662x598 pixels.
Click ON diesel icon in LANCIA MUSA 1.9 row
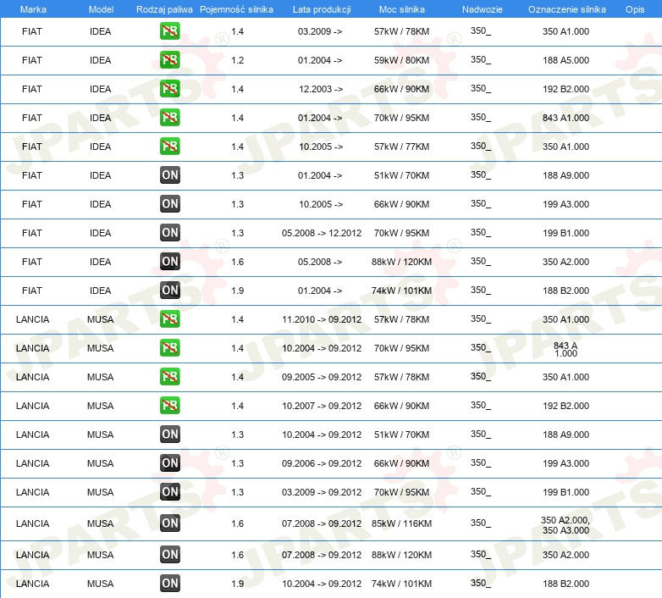pyautogui.click(x=169, y=584)
